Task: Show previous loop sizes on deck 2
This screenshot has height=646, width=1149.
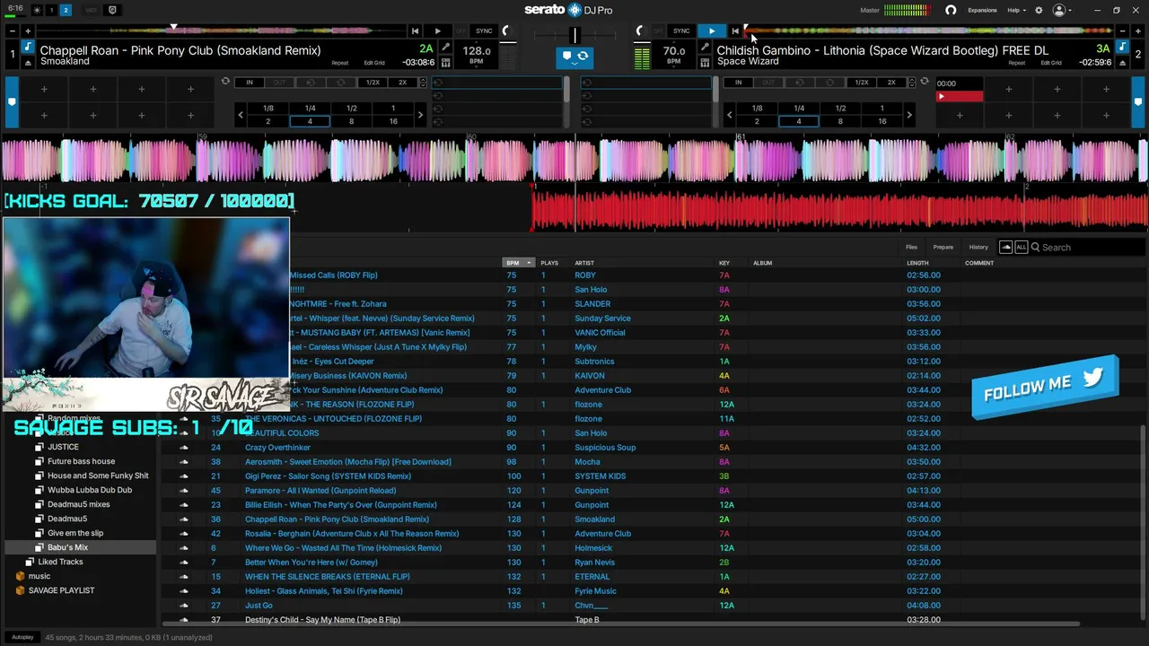Action: (x=729, y=115)
